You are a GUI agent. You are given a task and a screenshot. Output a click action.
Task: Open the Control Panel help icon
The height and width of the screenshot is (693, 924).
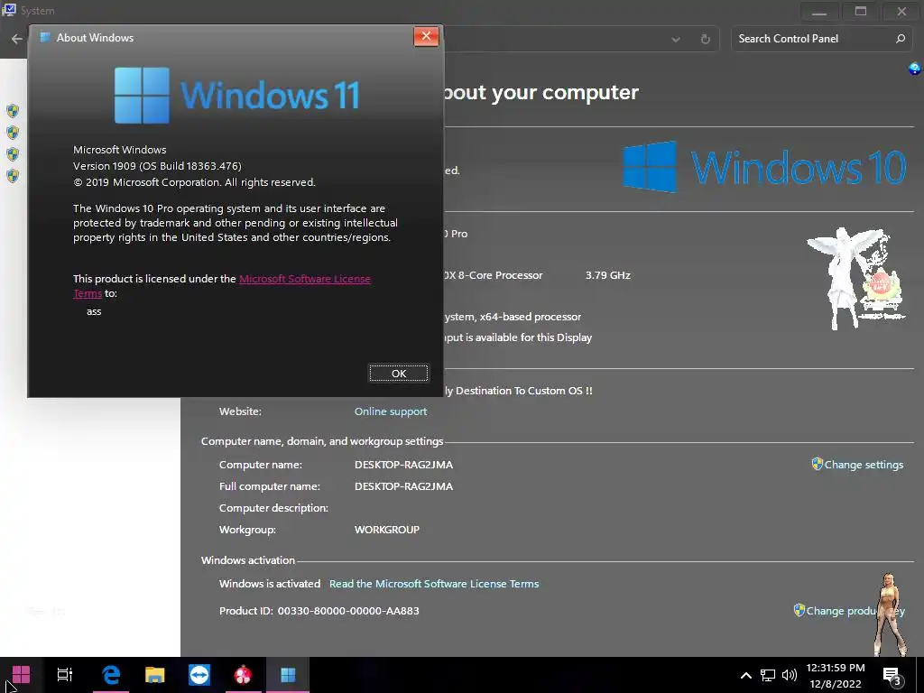coord(915,69)
